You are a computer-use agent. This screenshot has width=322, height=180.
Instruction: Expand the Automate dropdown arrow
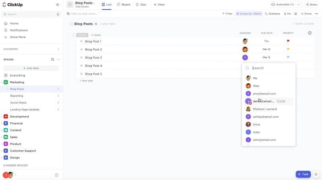click(x=299, y=4)
